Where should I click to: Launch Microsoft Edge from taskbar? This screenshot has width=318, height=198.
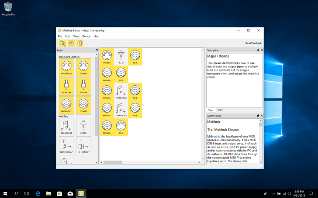(38, 194)
